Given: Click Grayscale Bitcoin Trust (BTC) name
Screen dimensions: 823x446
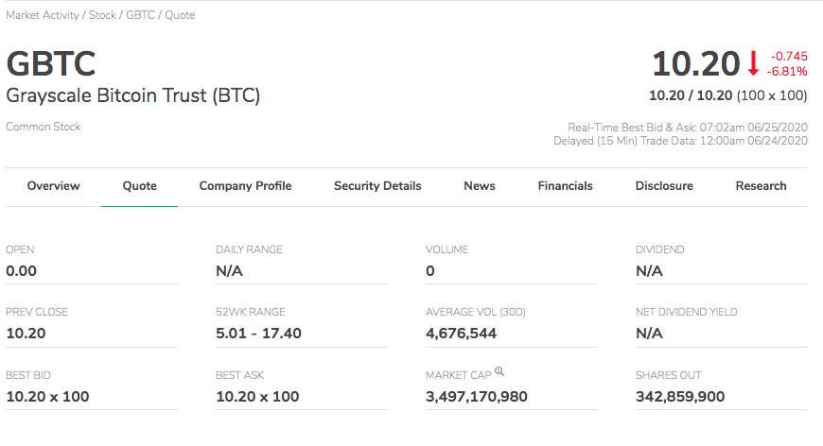Looking at the screenshot, I should coord(132,95).
